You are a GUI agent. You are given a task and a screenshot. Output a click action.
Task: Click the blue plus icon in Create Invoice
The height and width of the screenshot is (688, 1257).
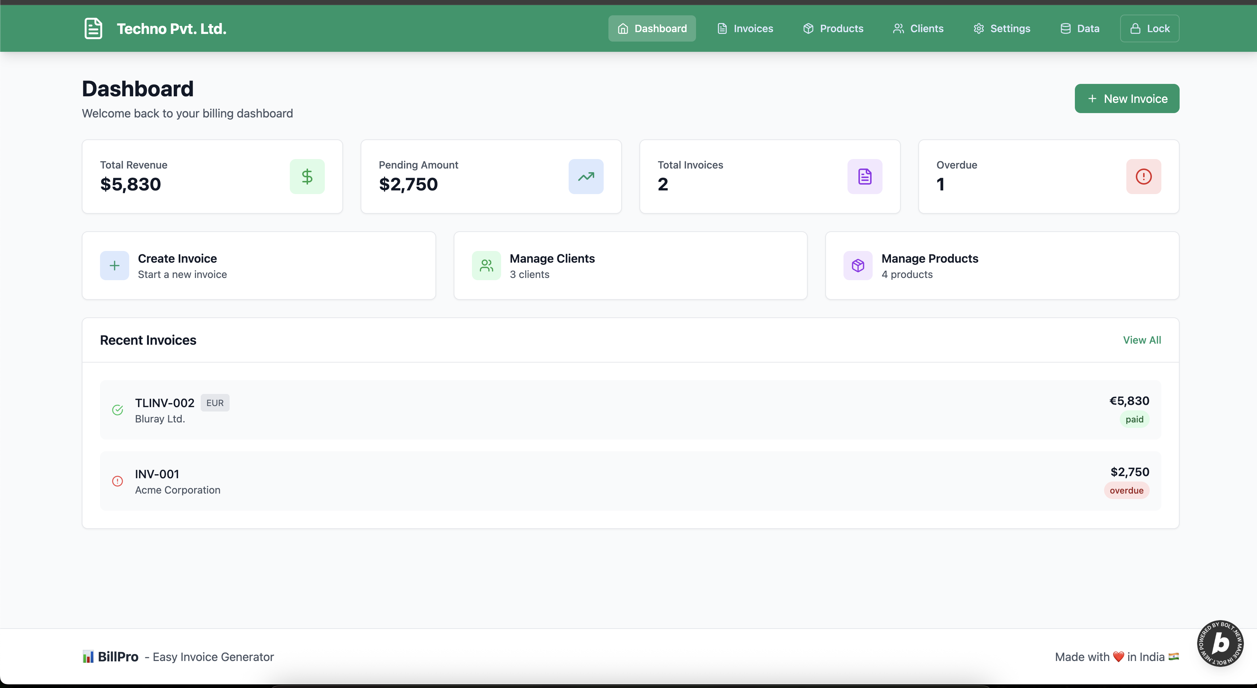tap(114, 266)
